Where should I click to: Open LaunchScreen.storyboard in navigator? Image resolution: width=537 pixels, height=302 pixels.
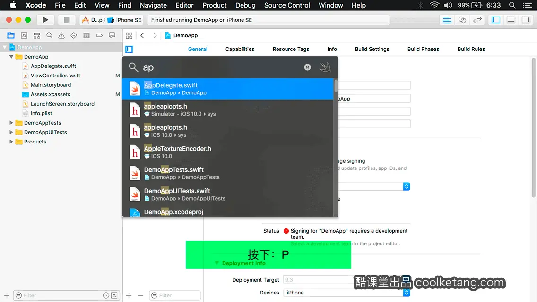click(x=62, y=104)
